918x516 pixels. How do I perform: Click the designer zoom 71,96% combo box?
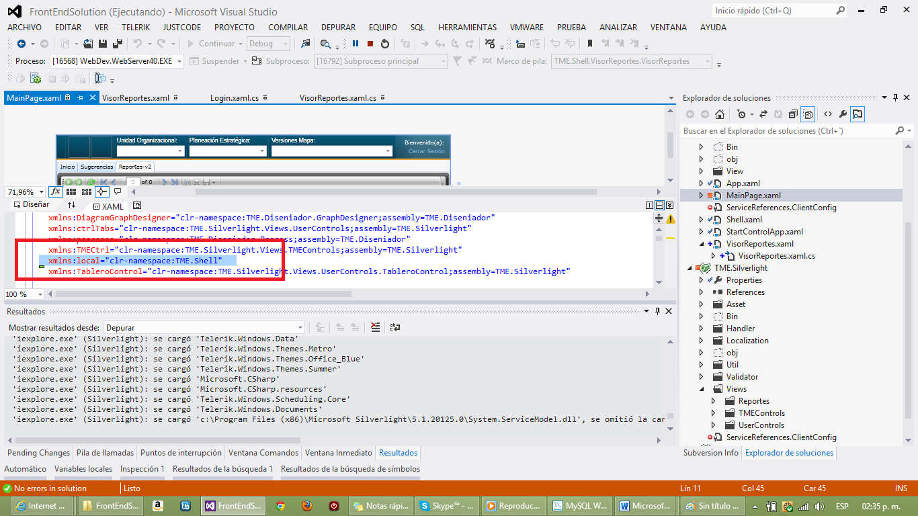point(26,192)
